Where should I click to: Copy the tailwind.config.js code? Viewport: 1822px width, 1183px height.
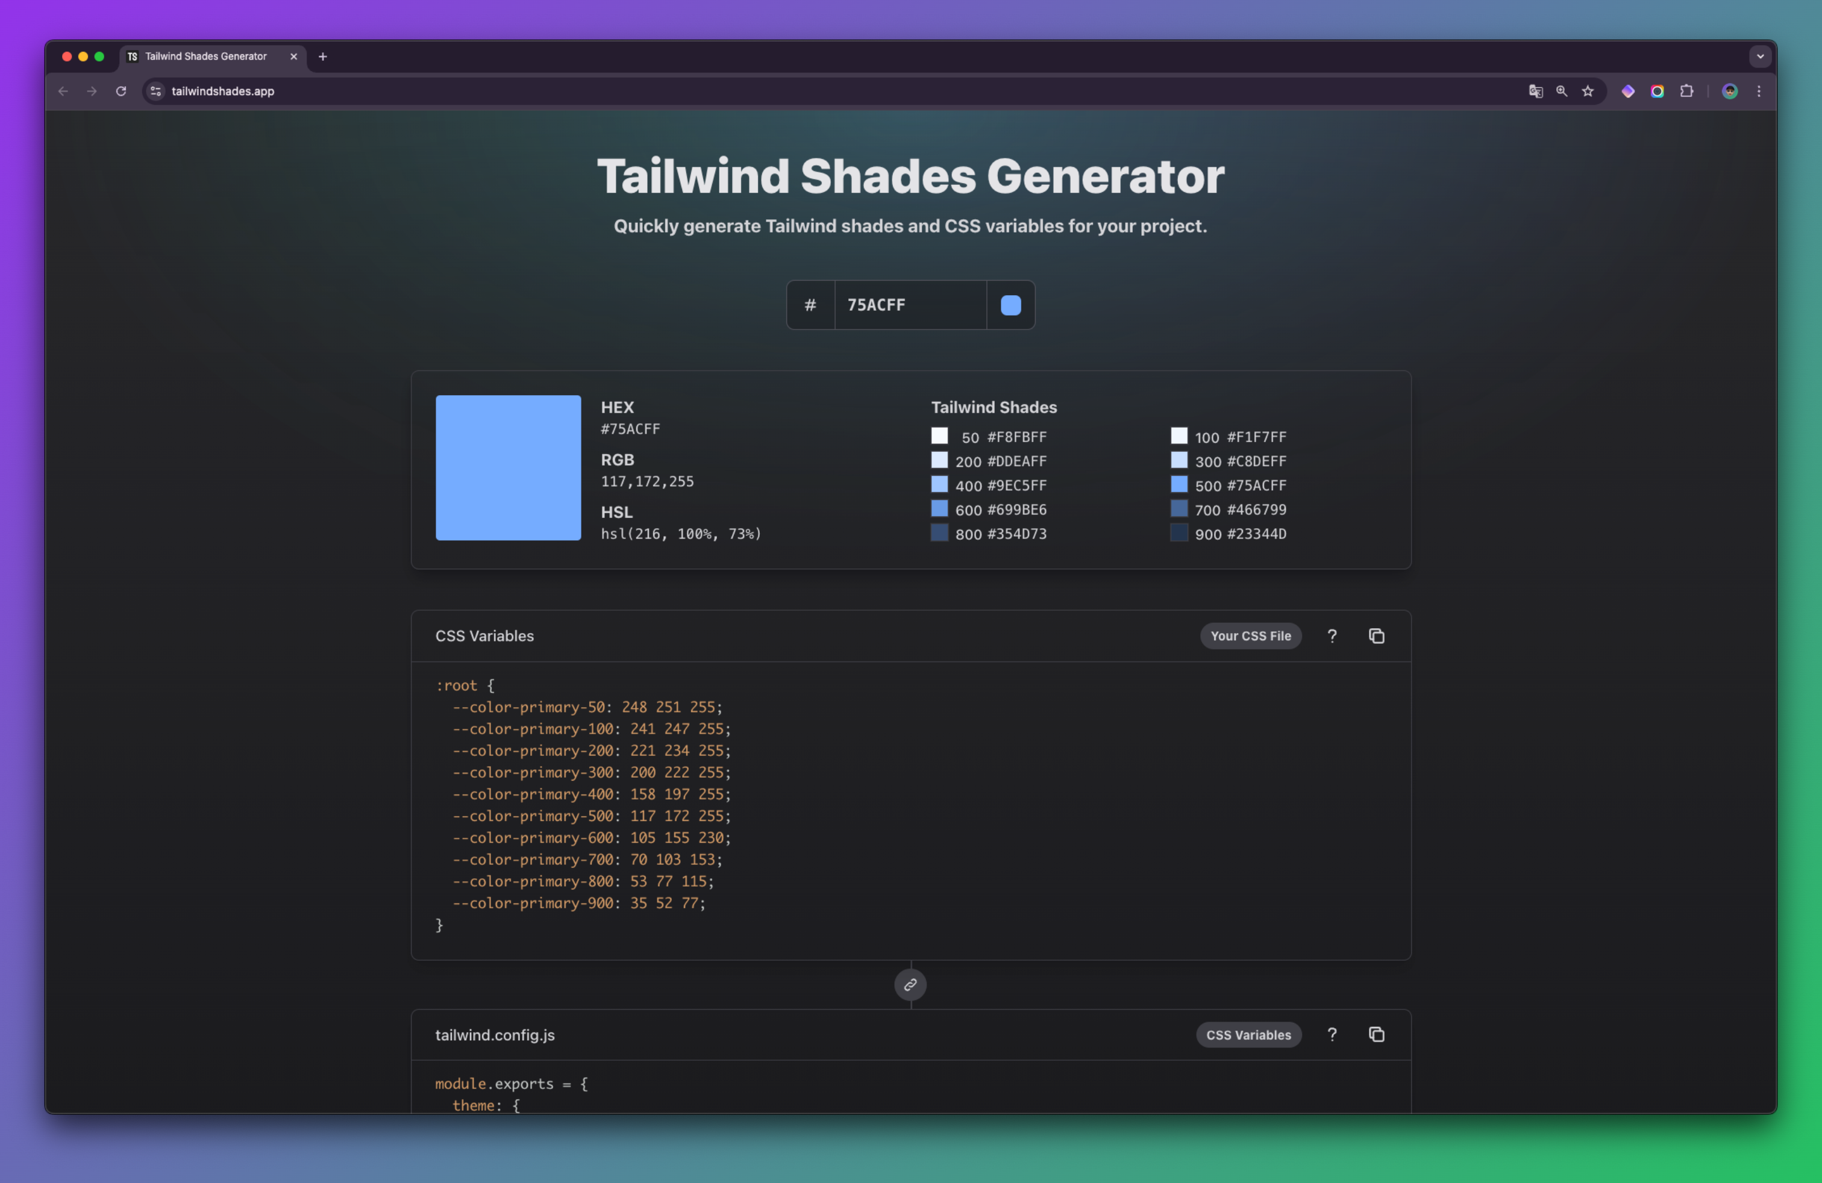(1376, 1035)
